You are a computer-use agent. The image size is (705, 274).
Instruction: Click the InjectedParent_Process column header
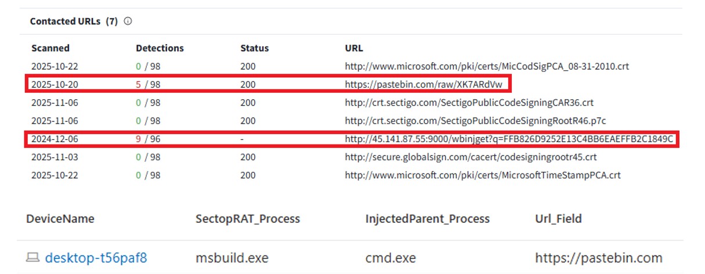pyautogui.click(x=427, y=219)
